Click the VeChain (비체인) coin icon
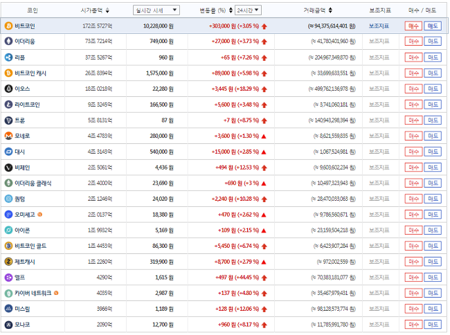Screen dimensions: 450x335 point(8,167)
